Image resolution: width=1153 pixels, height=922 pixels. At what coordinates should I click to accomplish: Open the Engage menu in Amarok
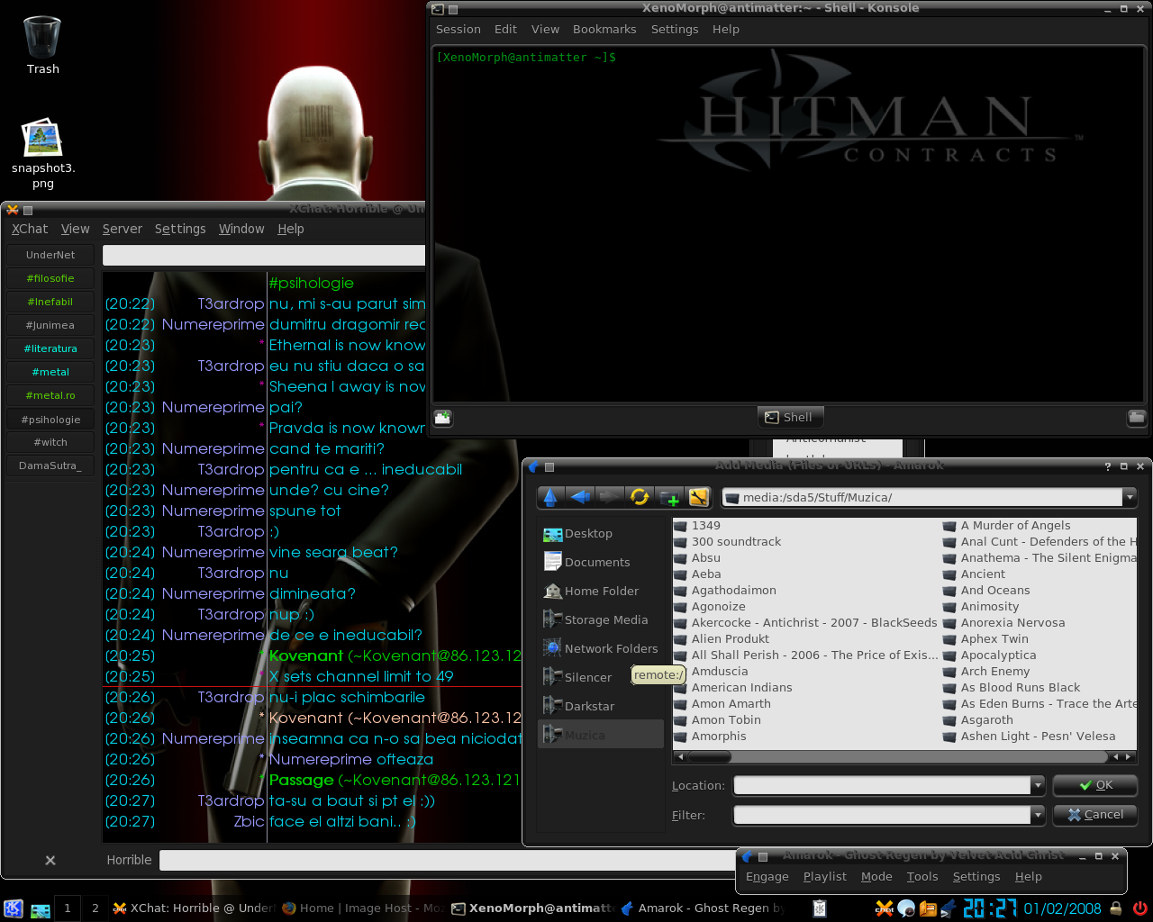(x=767, y=876)
